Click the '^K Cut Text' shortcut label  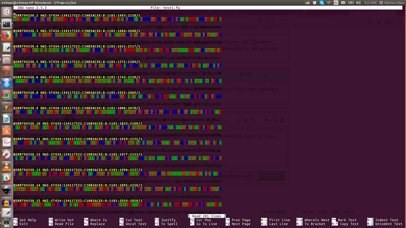point(131,220)
